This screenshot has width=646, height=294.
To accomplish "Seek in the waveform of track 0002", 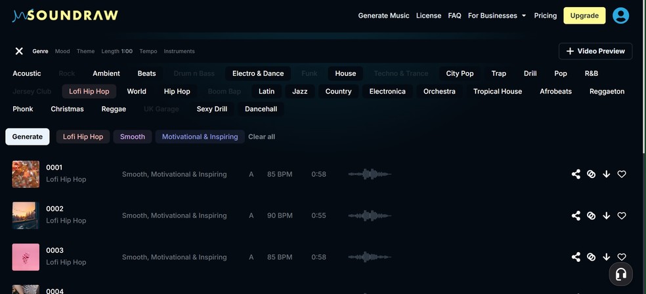I will tap(370, 215).
